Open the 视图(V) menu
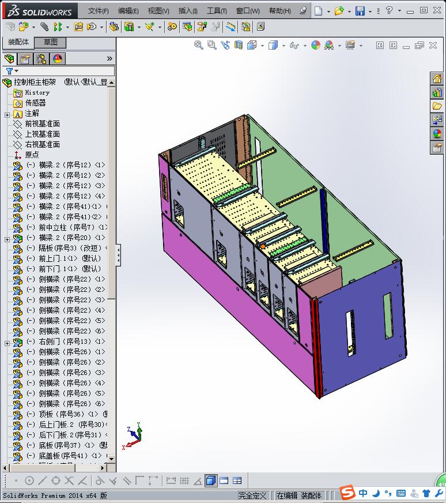446x503 pixels. coord(158,11)
